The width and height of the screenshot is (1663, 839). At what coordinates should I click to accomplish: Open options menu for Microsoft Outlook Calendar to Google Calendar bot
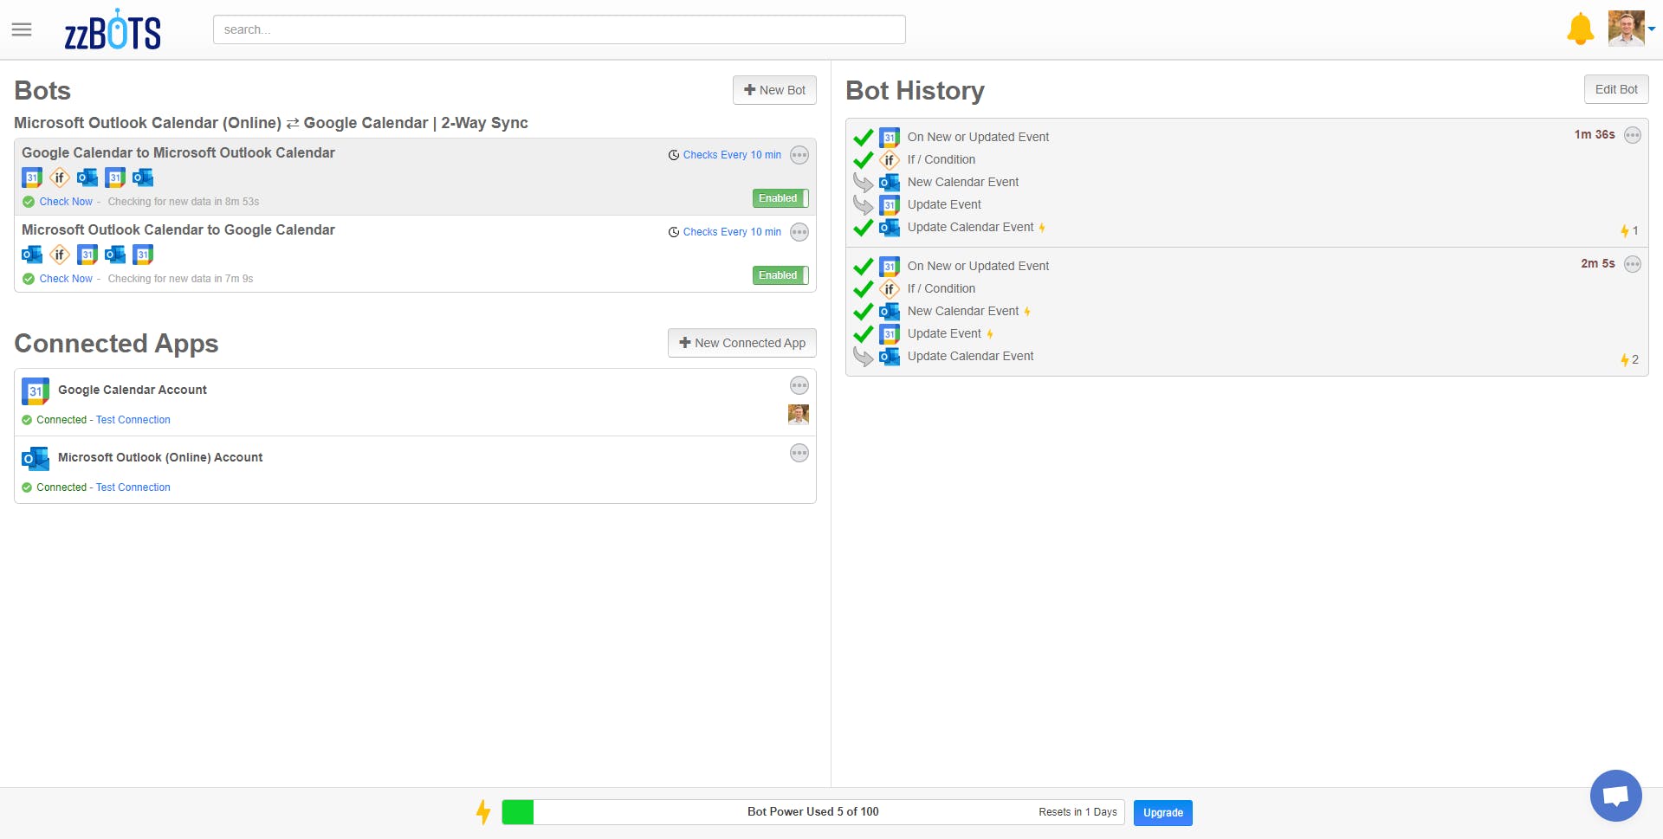(x=799, y=232)
